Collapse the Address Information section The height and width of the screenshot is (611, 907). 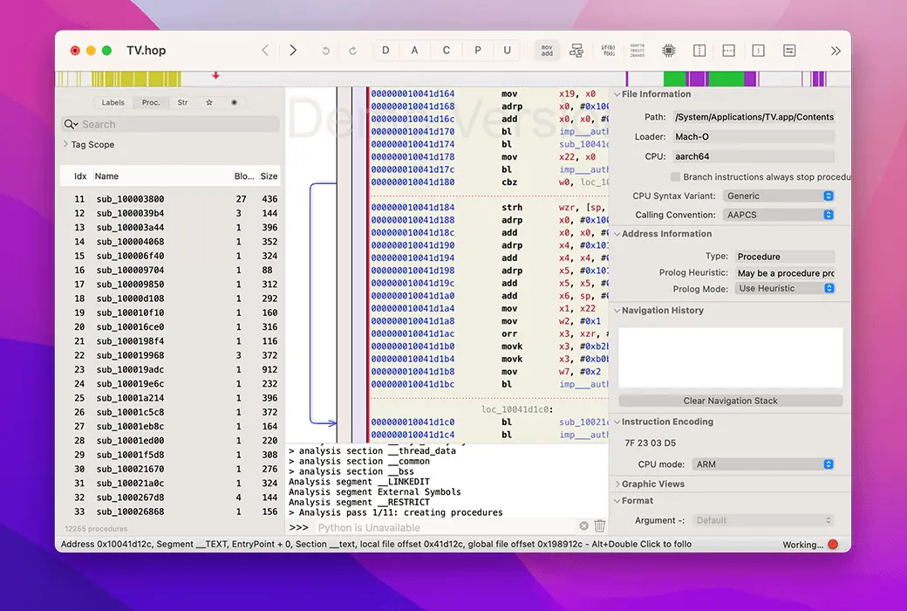tap(617, 233)
